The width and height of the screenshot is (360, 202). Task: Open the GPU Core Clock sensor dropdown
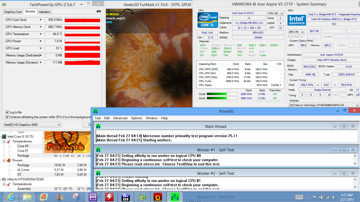click(x=40, y=20)
